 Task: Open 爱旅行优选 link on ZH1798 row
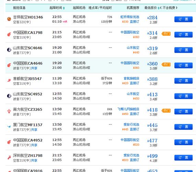click(x=131, y=155)
